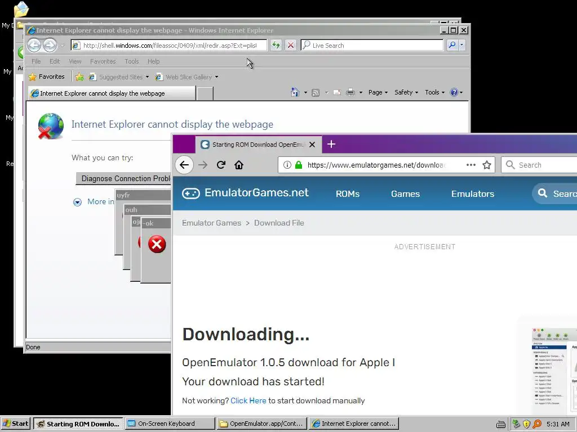
Task: Open the Games navigation link
Action: tap(405, 193)
